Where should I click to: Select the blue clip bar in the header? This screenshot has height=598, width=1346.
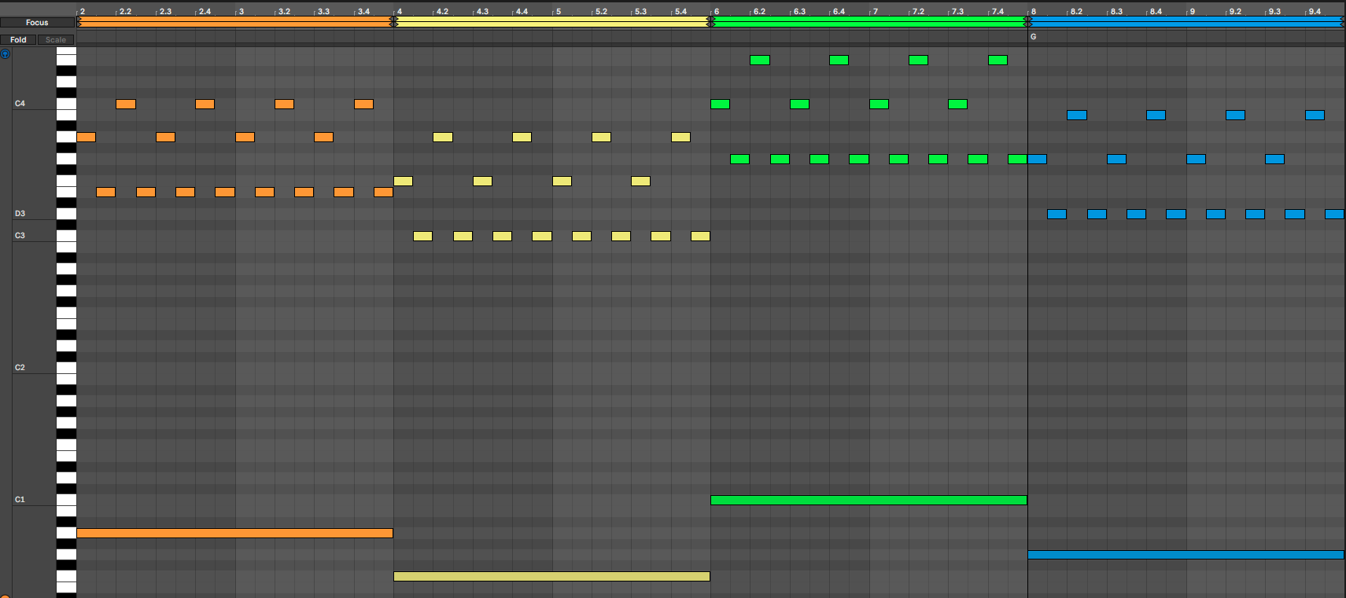pyautogui.click(x=1186, y=23)
